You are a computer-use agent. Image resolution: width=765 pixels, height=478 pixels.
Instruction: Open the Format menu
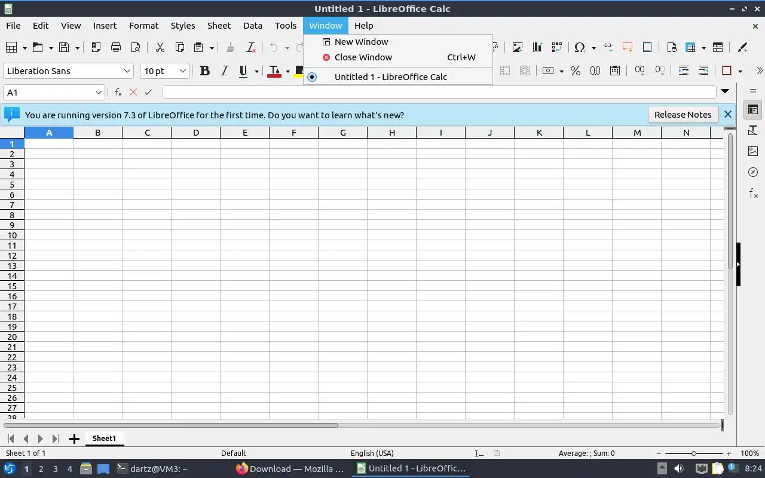[x=143, y=25]
